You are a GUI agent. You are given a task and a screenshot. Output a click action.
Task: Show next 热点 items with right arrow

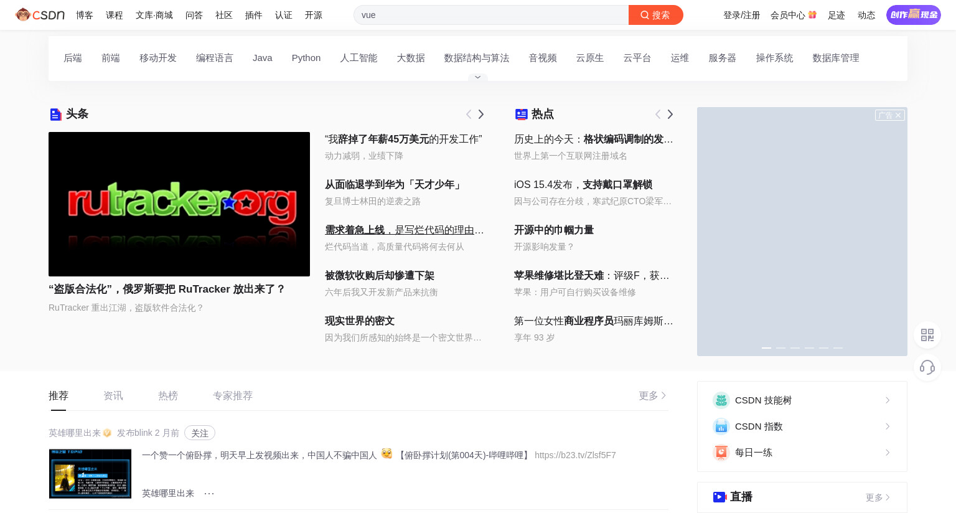[x=670, y=114]
